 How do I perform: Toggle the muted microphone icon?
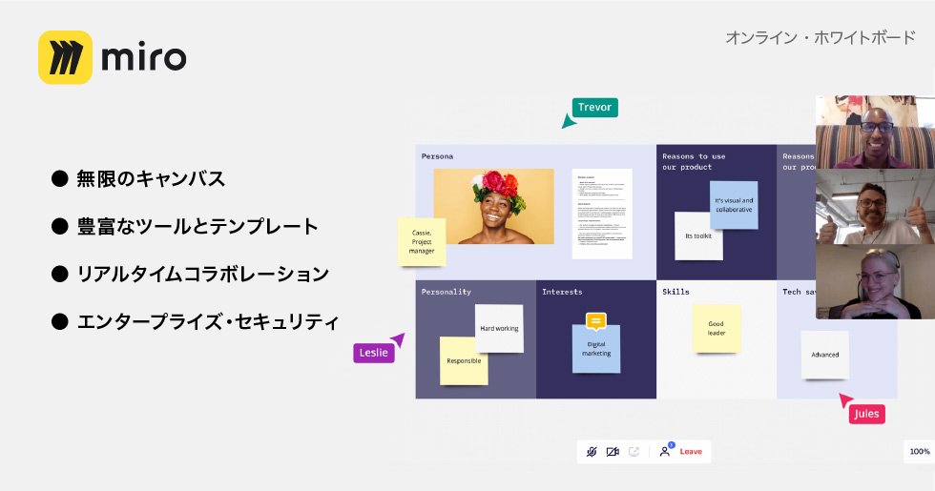pyautogui.click(x=591, y=452)
